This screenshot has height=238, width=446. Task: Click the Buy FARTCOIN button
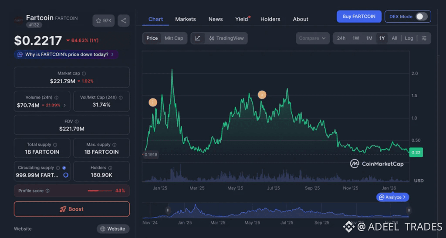tap(358, 17)
